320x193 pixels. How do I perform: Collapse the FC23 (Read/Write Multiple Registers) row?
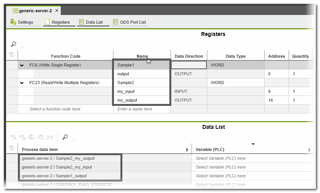(x=22, y=83)
